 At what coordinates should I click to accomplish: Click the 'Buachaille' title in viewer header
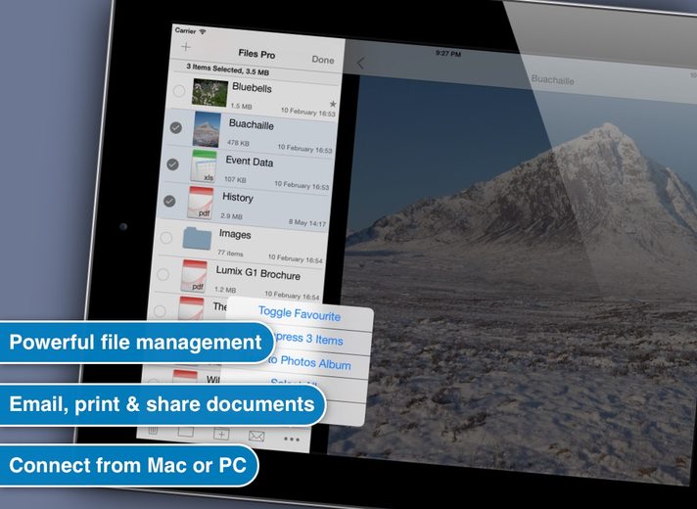pos(552,80)
